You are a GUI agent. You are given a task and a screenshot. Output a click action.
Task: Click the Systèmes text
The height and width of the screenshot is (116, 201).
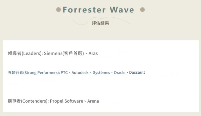point(101,73)
